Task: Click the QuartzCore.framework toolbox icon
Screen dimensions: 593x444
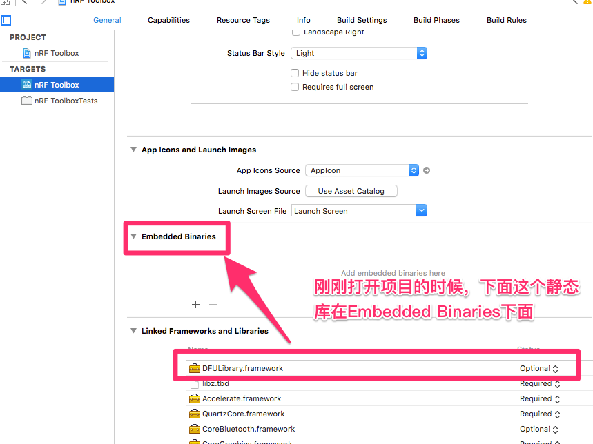Action: (x=195, y=414)
